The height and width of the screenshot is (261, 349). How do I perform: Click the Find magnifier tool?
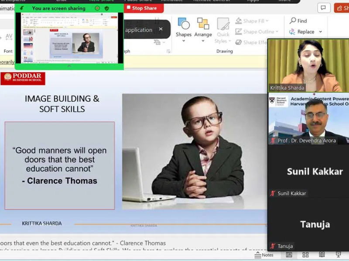tap(298, 20)
